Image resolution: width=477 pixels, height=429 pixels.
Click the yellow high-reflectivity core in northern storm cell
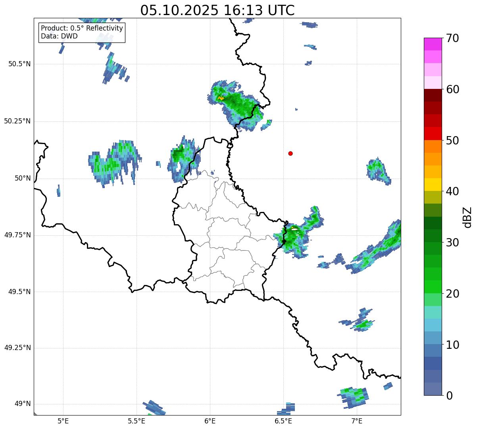click(x=221, y=98)
